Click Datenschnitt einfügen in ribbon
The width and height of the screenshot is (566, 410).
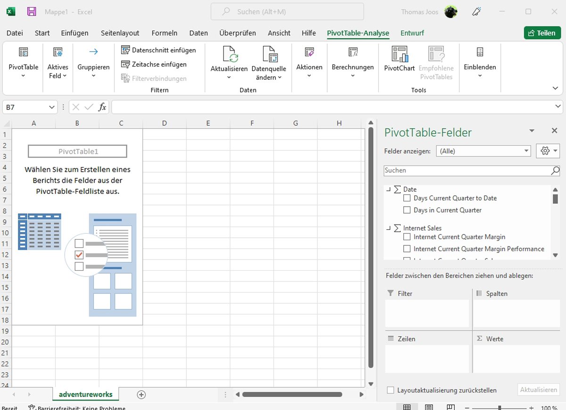click(x=158, y=50)
